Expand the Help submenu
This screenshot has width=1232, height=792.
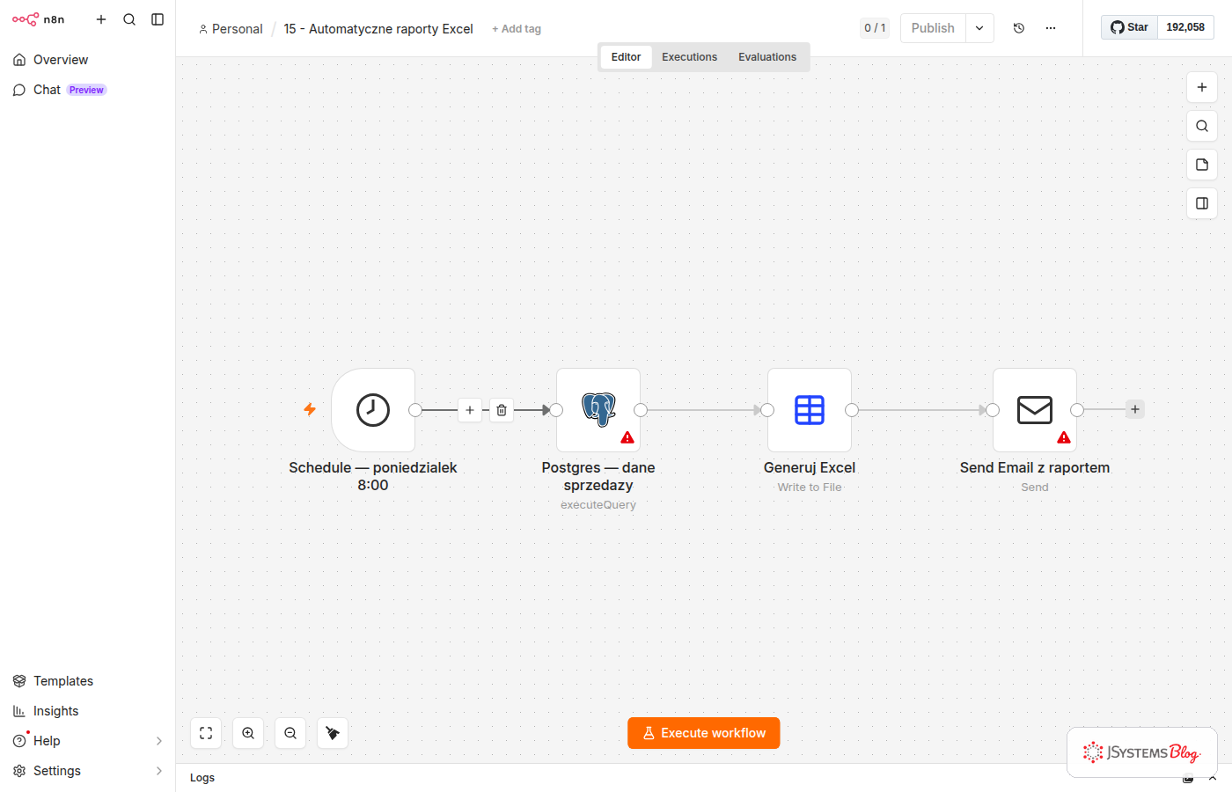159,741
